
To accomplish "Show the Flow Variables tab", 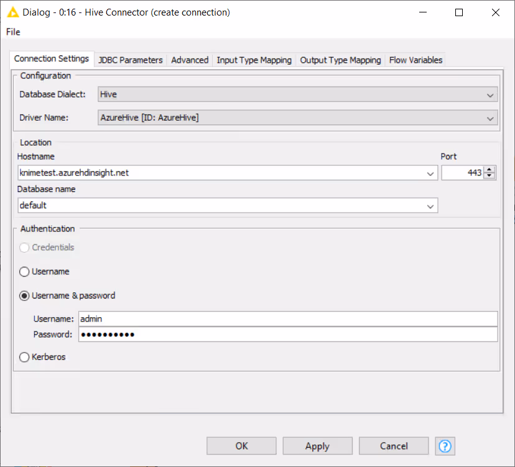I will point(415,60).
